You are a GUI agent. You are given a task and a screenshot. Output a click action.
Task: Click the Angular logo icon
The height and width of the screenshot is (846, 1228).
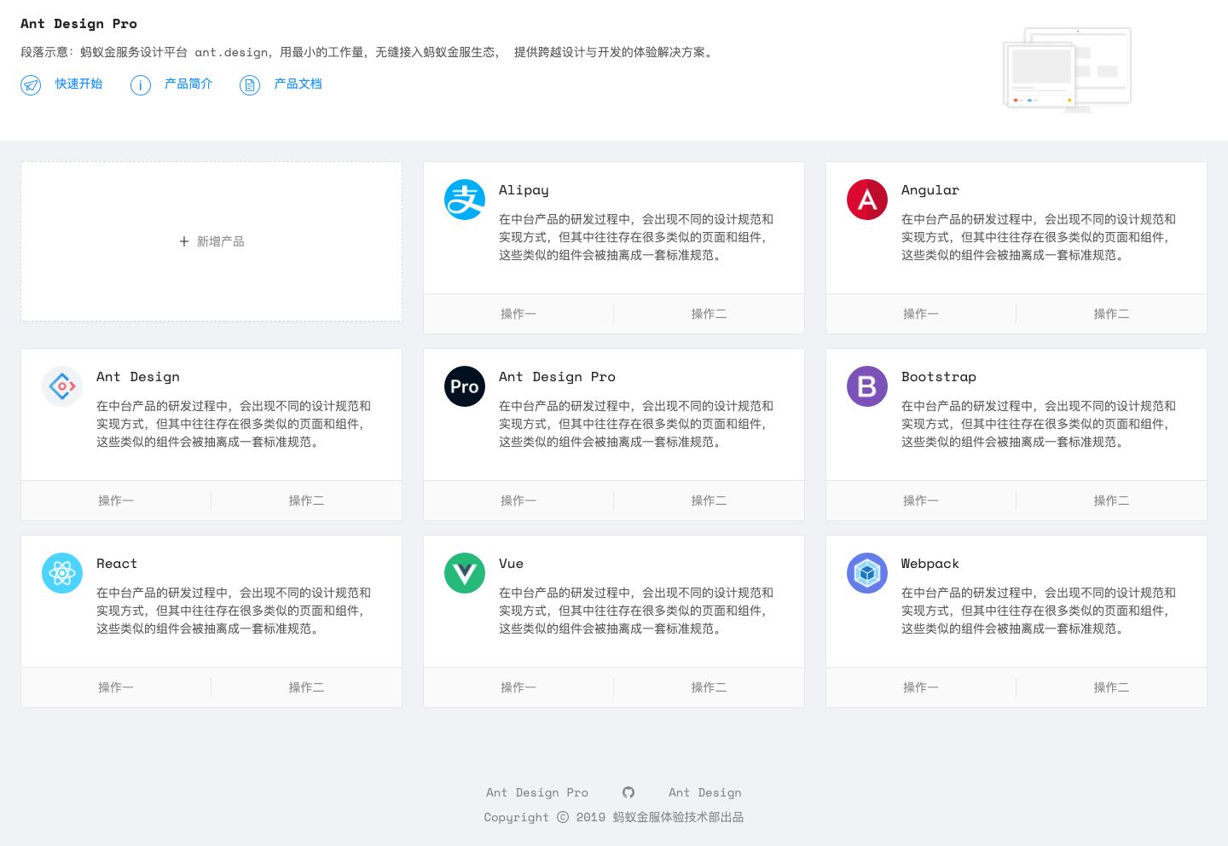pyautogui.click(x=867, y=200)
